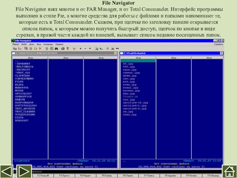Viewport: 237px width, 178px height.
Task: Open the Файл menu
Action: (24, 44)
